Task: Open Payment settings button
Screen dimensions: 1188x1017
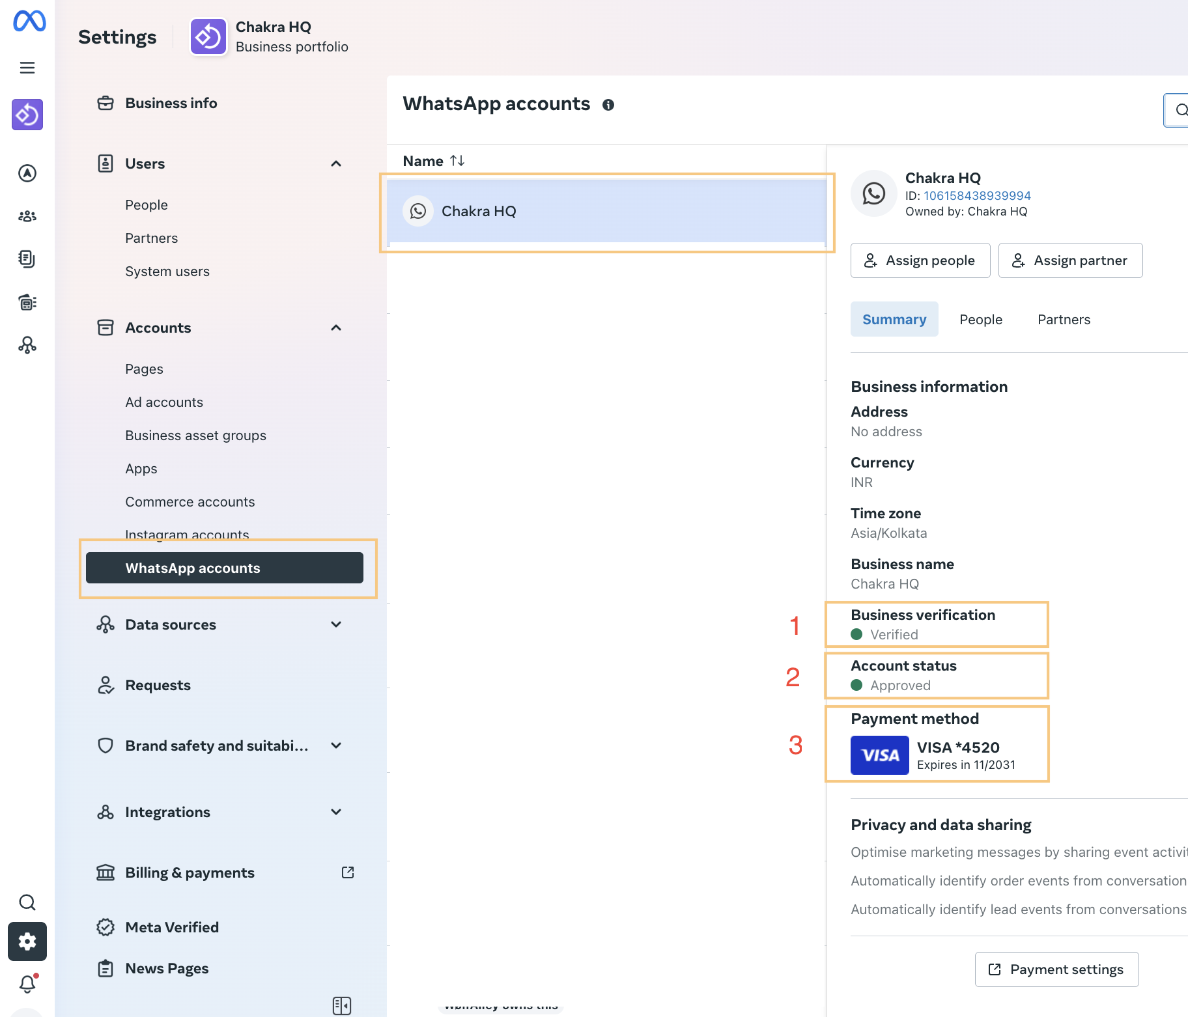Action: click(1056, 969)
